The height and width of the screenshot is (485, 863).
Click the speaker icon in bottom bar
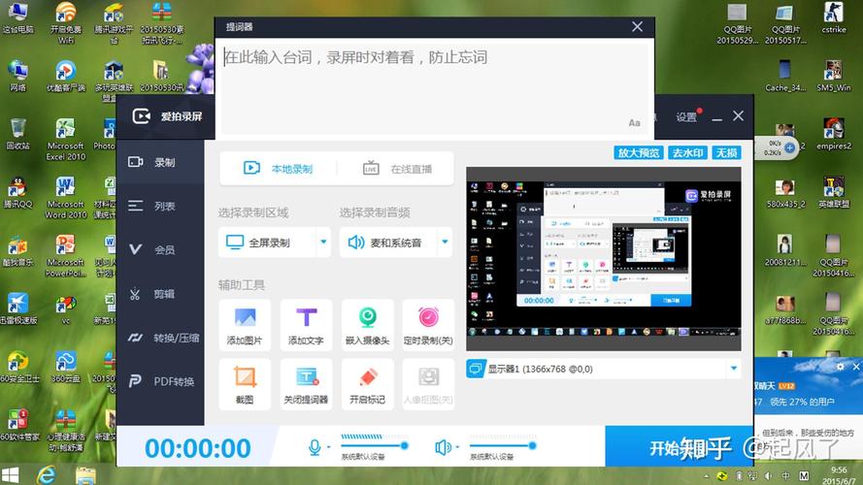(443, 447)
